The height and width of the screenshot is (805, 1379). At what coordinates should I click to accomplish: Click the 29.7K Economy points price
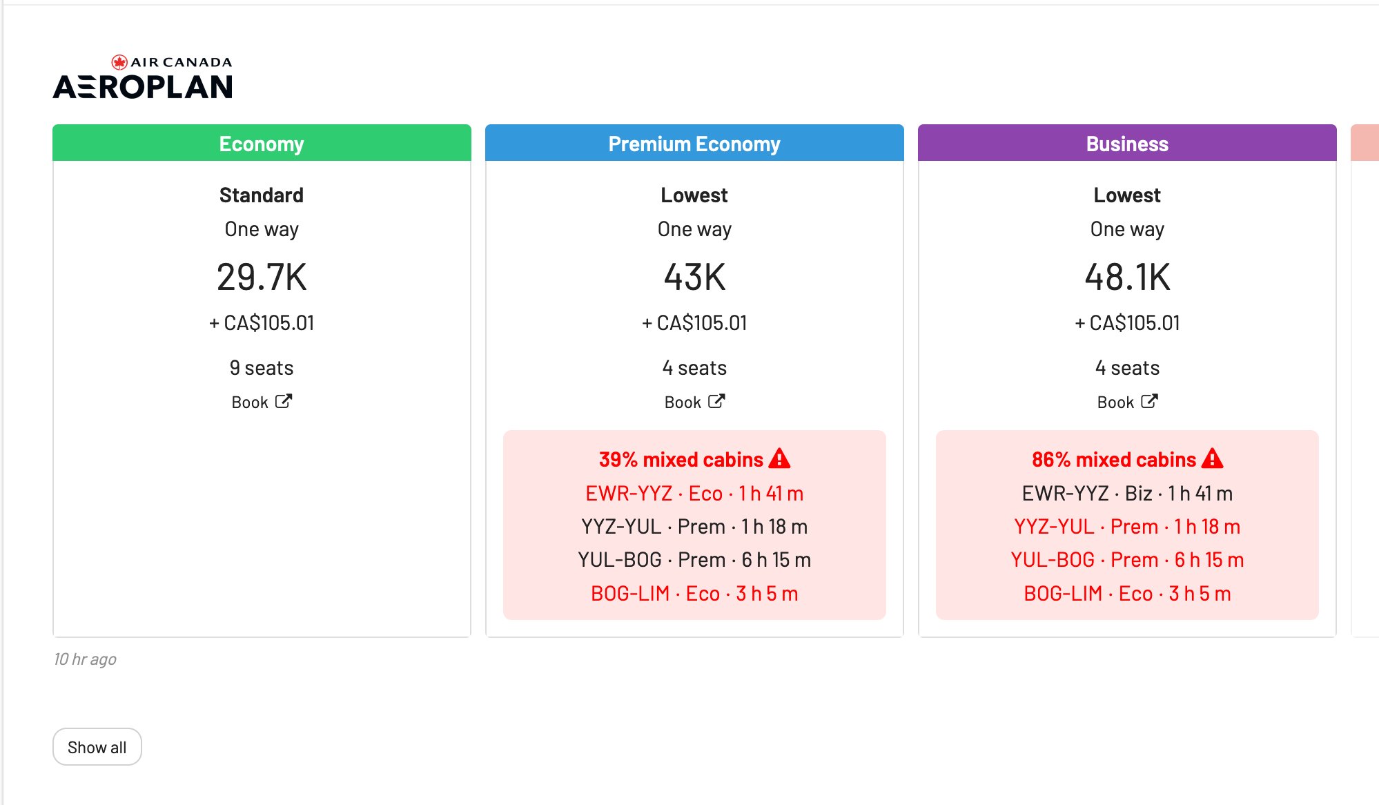pyautogui.click(x=262, y=278)
